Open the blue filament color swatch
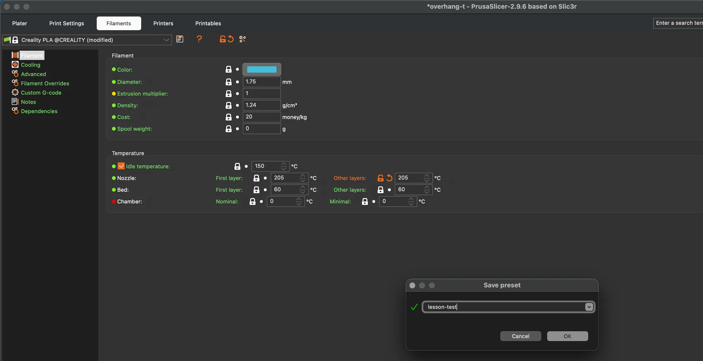 262,70
